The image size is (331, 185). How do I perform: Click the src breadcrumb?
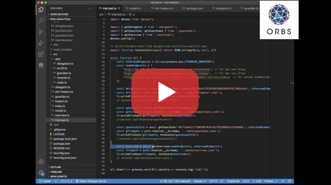click(101, 15)
